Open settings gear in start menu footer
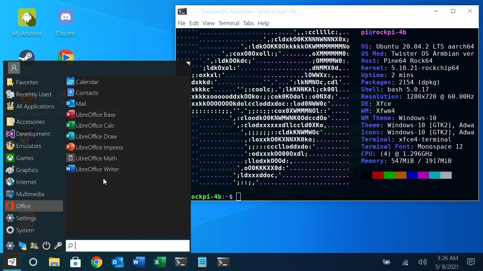 pyautogui.click(x=10, y=246)
